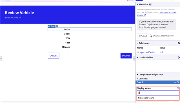The width and height of the screenshot is (180, 103).
Task: Add a new local variable with plus icon
Action: tap(179, 57)
